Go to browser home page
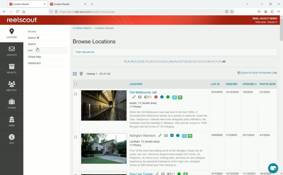This screenshot has width=283, height=175. point(24,12)
